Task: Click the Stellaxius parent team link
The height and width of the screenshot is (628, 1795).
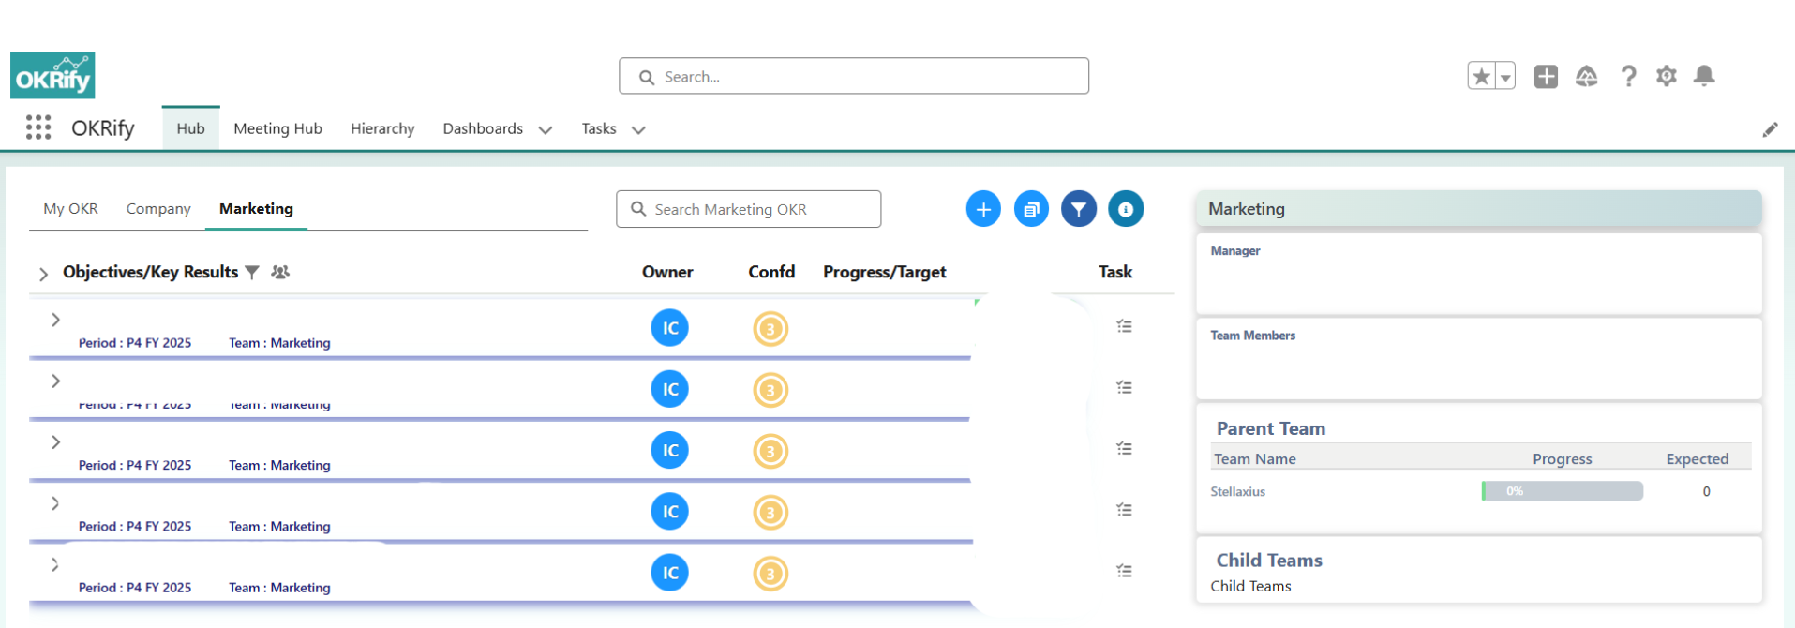Action: (1237, 491)
